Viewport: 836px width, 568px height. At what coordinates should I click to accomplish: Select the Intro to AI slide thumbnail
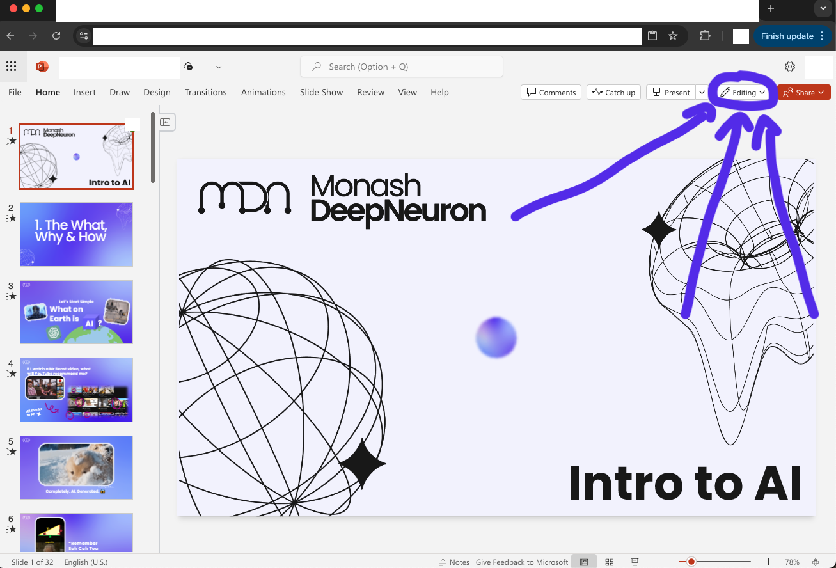[x=76, y=157]
